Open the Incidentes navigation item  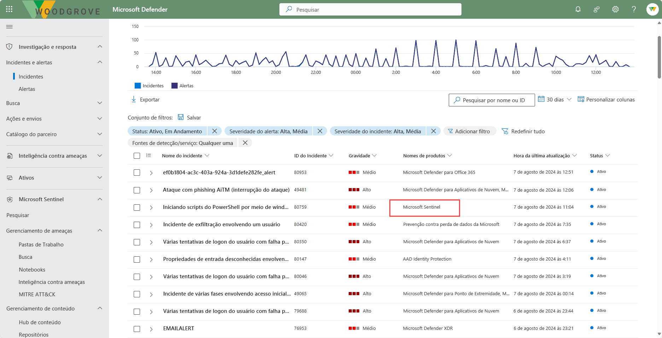(31, 76)
